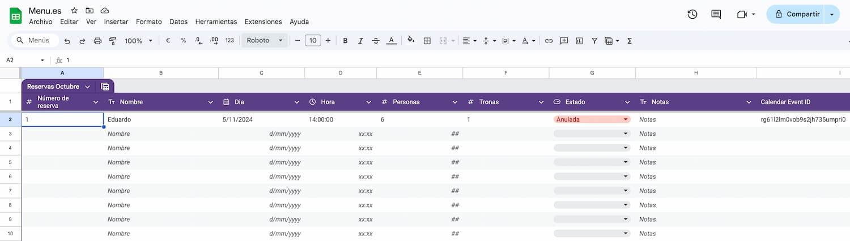Toggle strikethrough formatting
The width and height of the screenshot is (850, 241).
point(376,41)
